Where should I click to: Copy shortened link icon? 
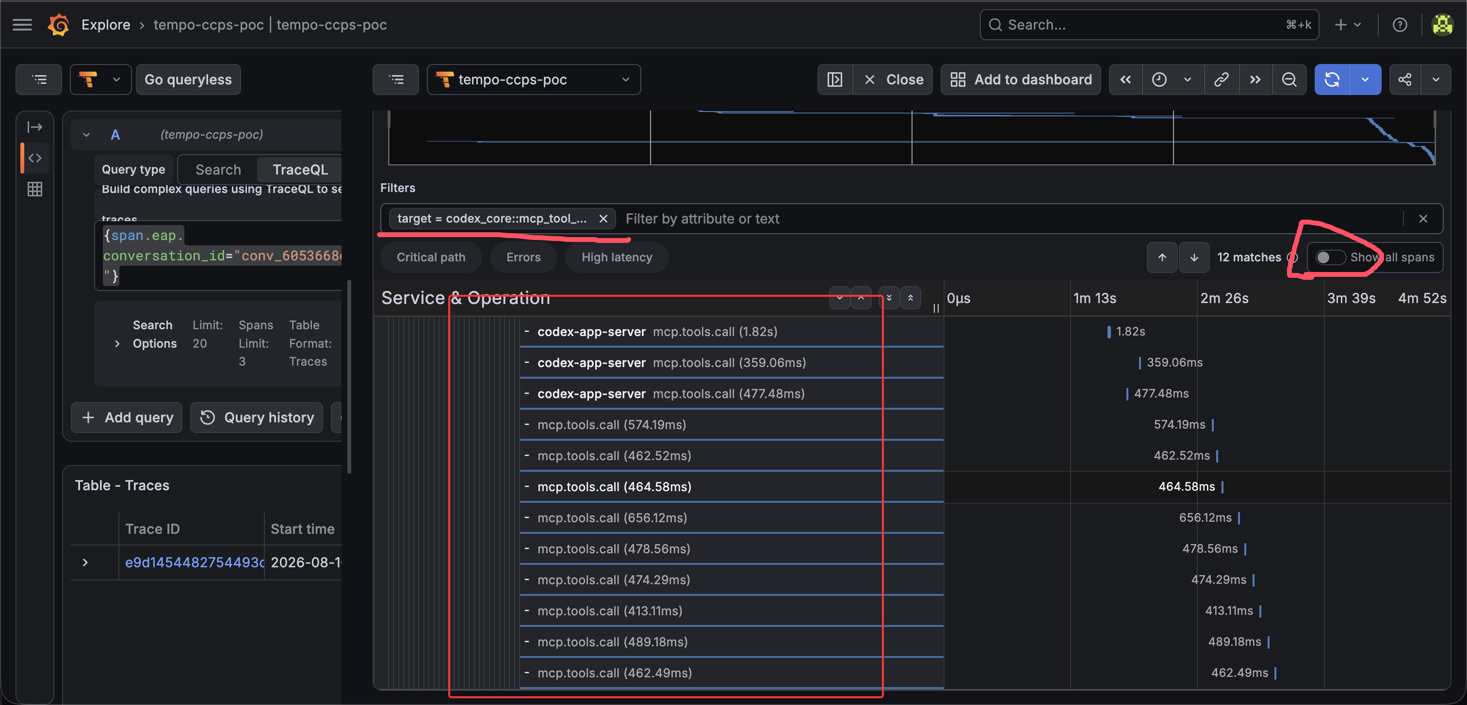(1221, 80)
